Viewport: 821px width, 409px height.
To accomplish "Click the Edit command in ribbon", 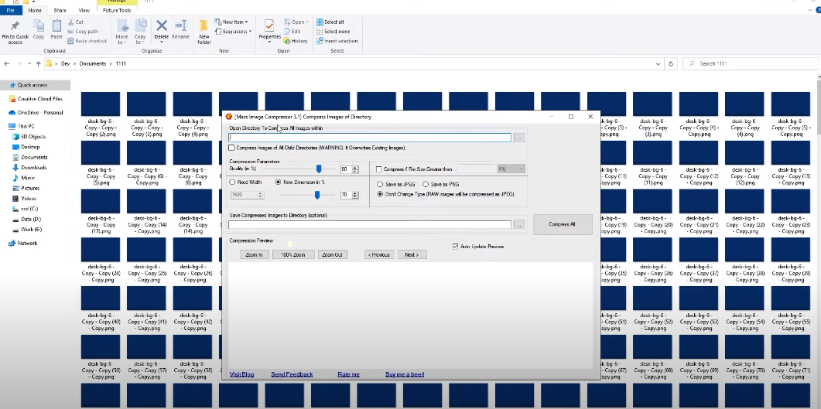I will (x=292, y=32).
